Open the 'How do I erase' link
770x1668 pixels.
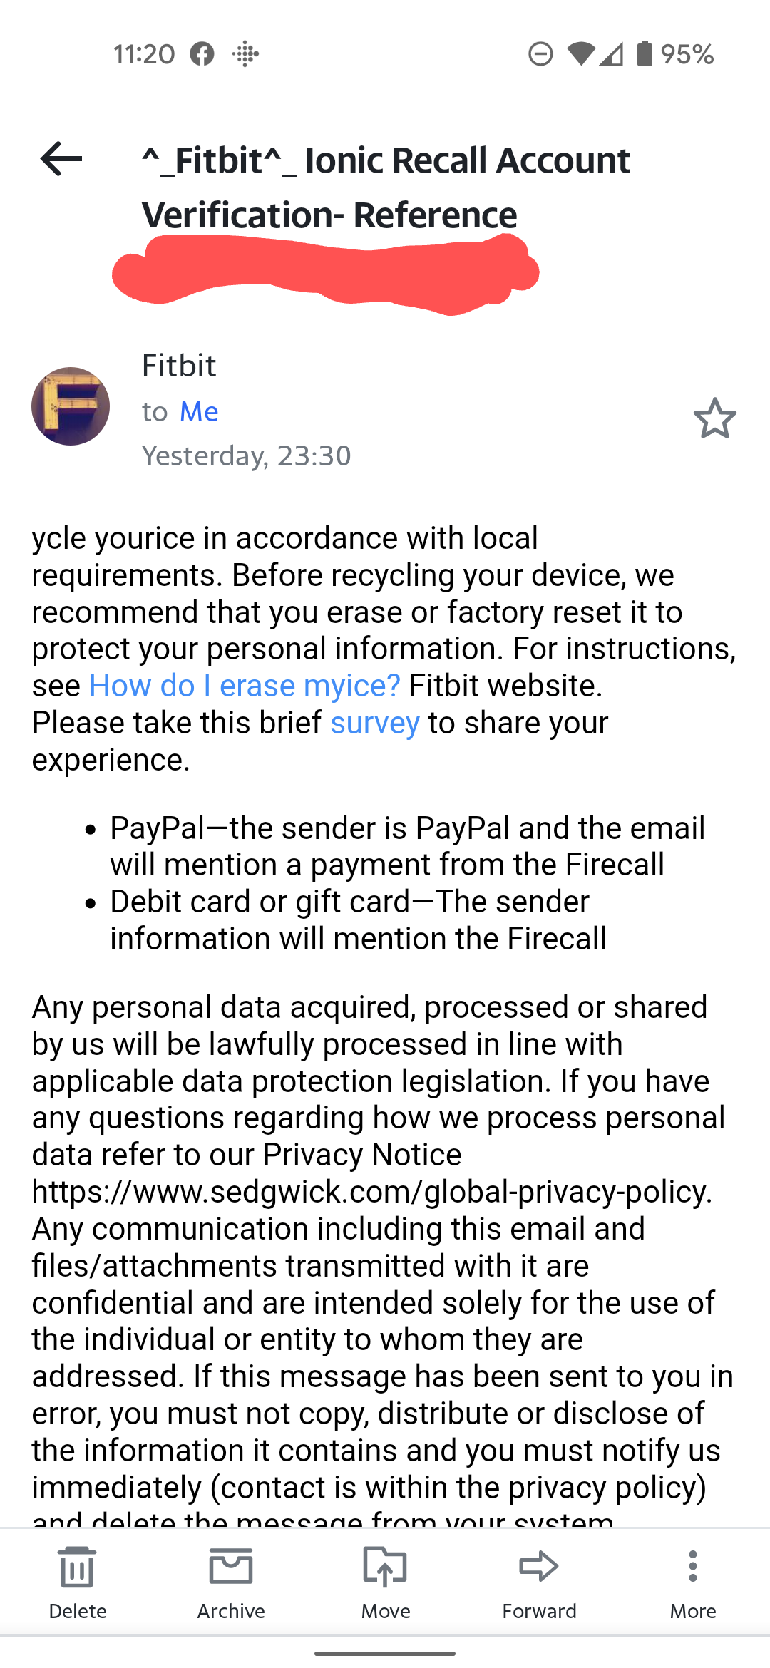click(x=245, y=686)
